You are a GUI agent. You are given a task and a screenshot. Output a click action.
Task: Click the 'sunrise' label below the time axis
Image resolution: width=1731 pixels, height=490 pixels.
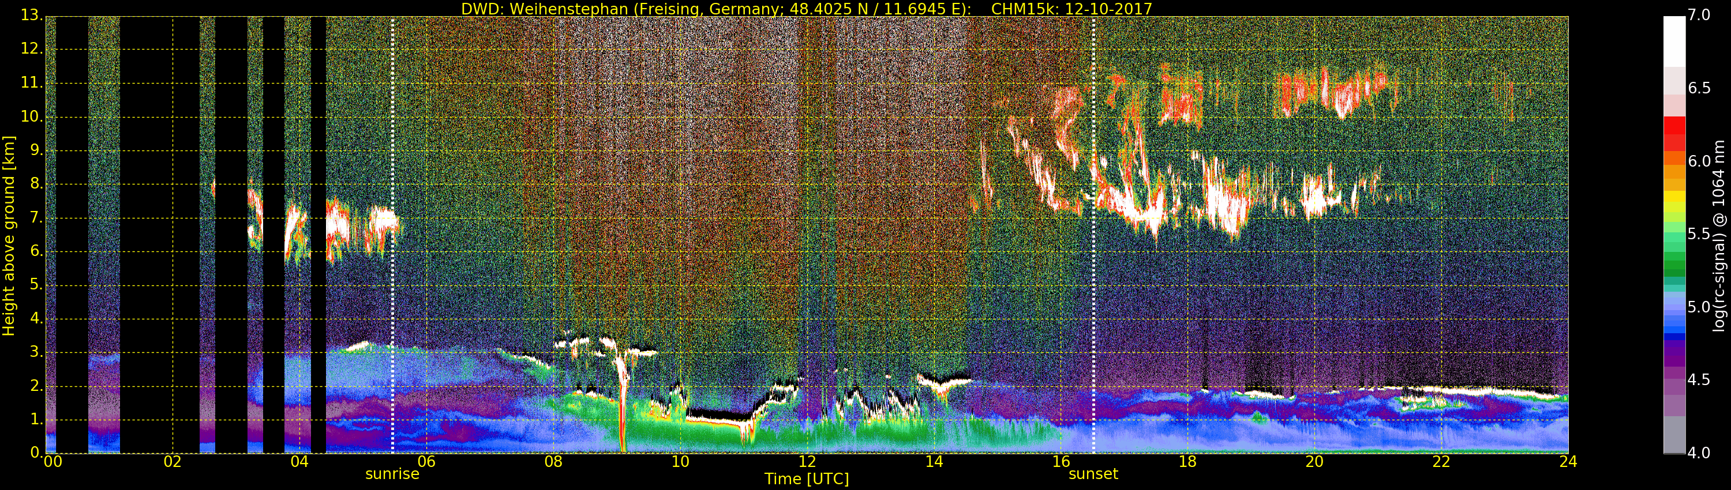[392, 474]
